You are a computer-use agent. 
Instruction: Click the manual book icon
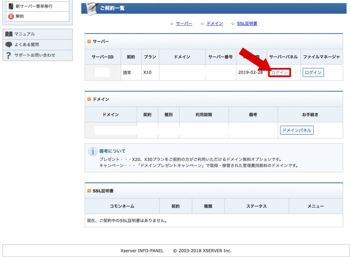(x=9, y=34)
